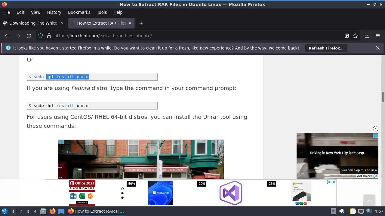Click the page vertical scrollbar thumb
This screenshot has height=216, width=385.
[383, 97]
